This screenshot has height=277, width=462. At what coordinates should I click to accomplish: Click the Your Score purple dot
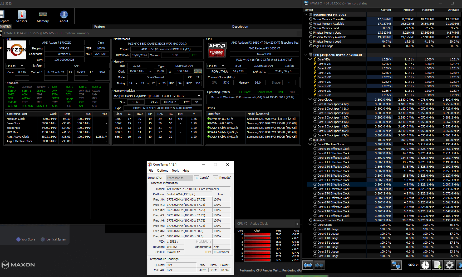point(18,239)
